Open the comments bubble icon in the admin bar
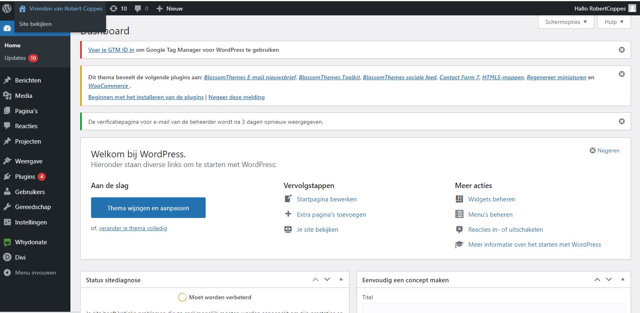Viewport: 640px width, 313px height. [138, 8]
